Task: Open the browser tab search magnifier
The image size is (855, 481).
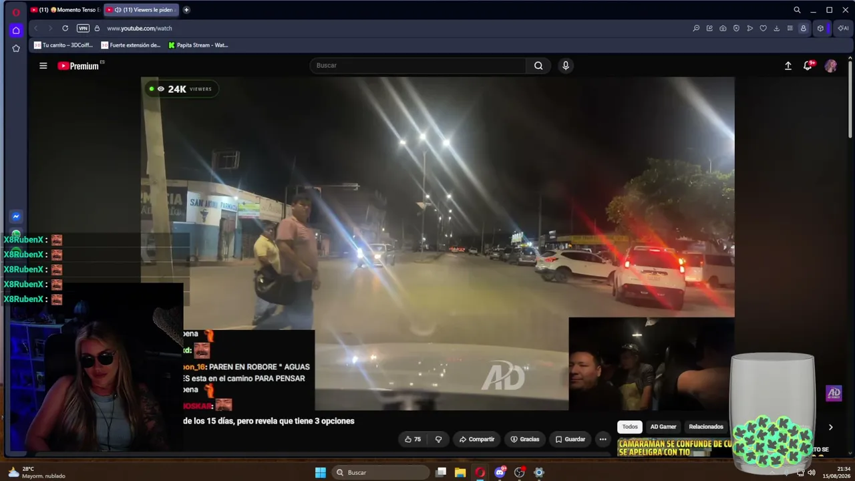Action: pyautogui.click(x=797, y=10)
